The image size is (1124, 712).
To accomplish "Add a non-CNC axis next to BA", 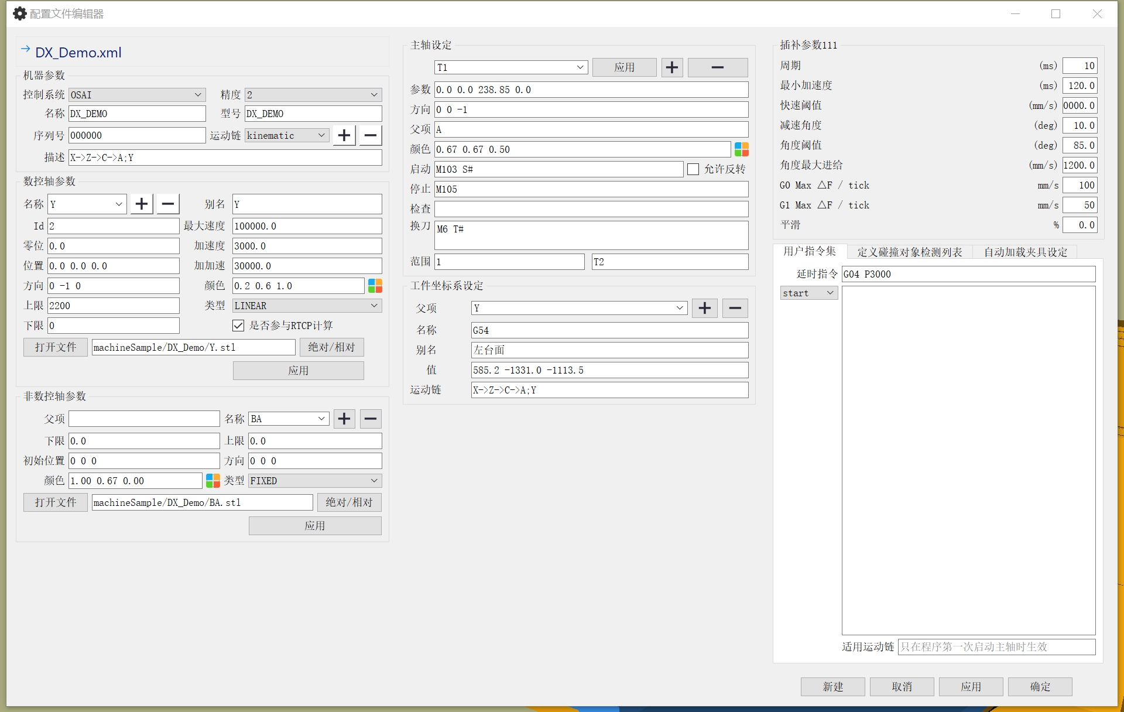I will click(344, 419).
